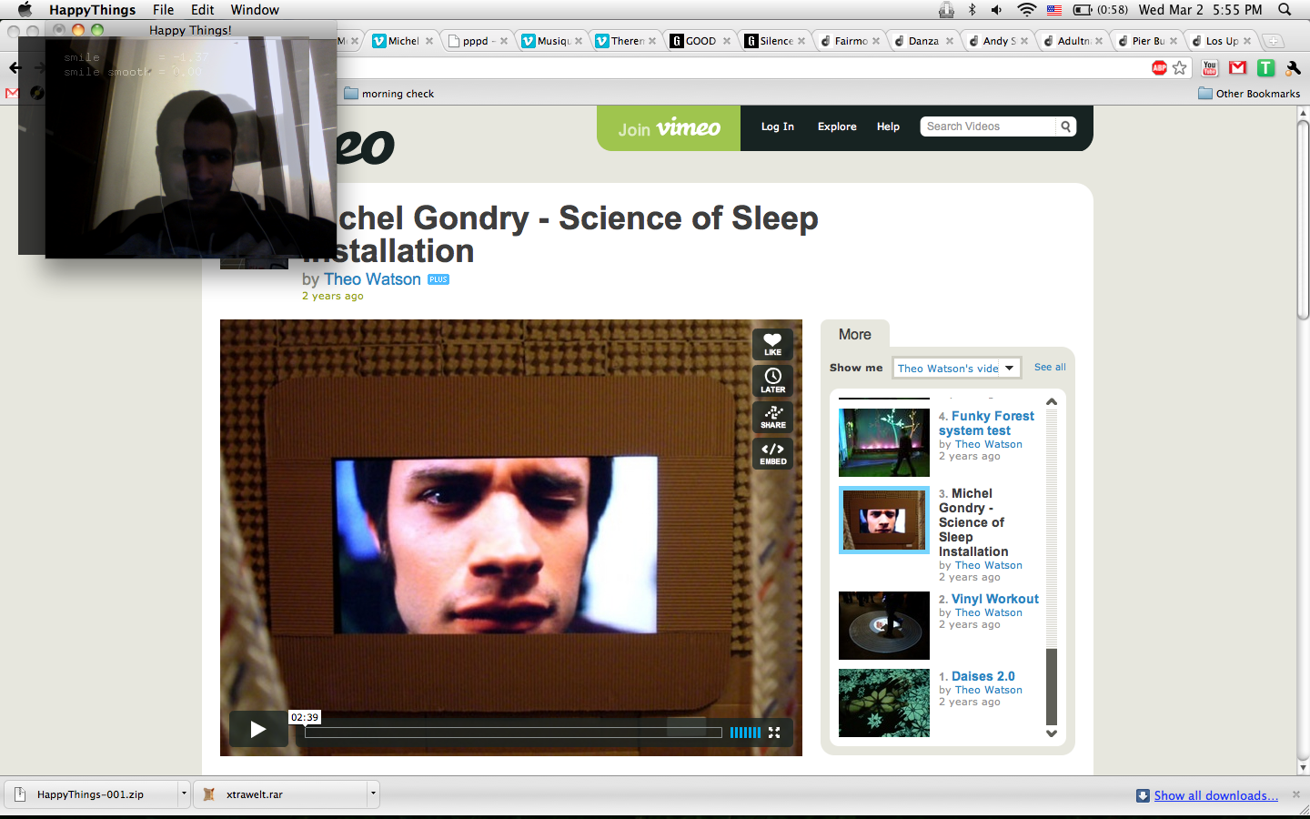The height and width of the screenshot is (819, 1310).
Task: Play the Science of Sleep video
Action: pyautogui.click(x=257, y=729)
